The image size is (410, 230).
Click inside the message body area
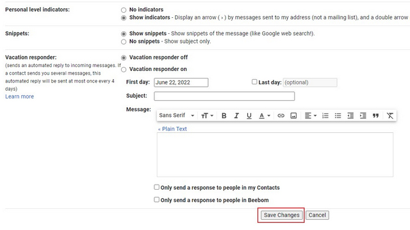275,155
